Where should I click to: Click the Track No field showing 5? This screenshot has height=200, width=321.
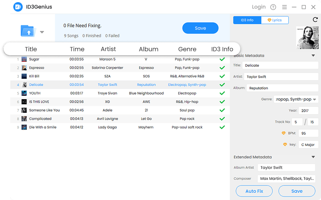tap(297, 122)
